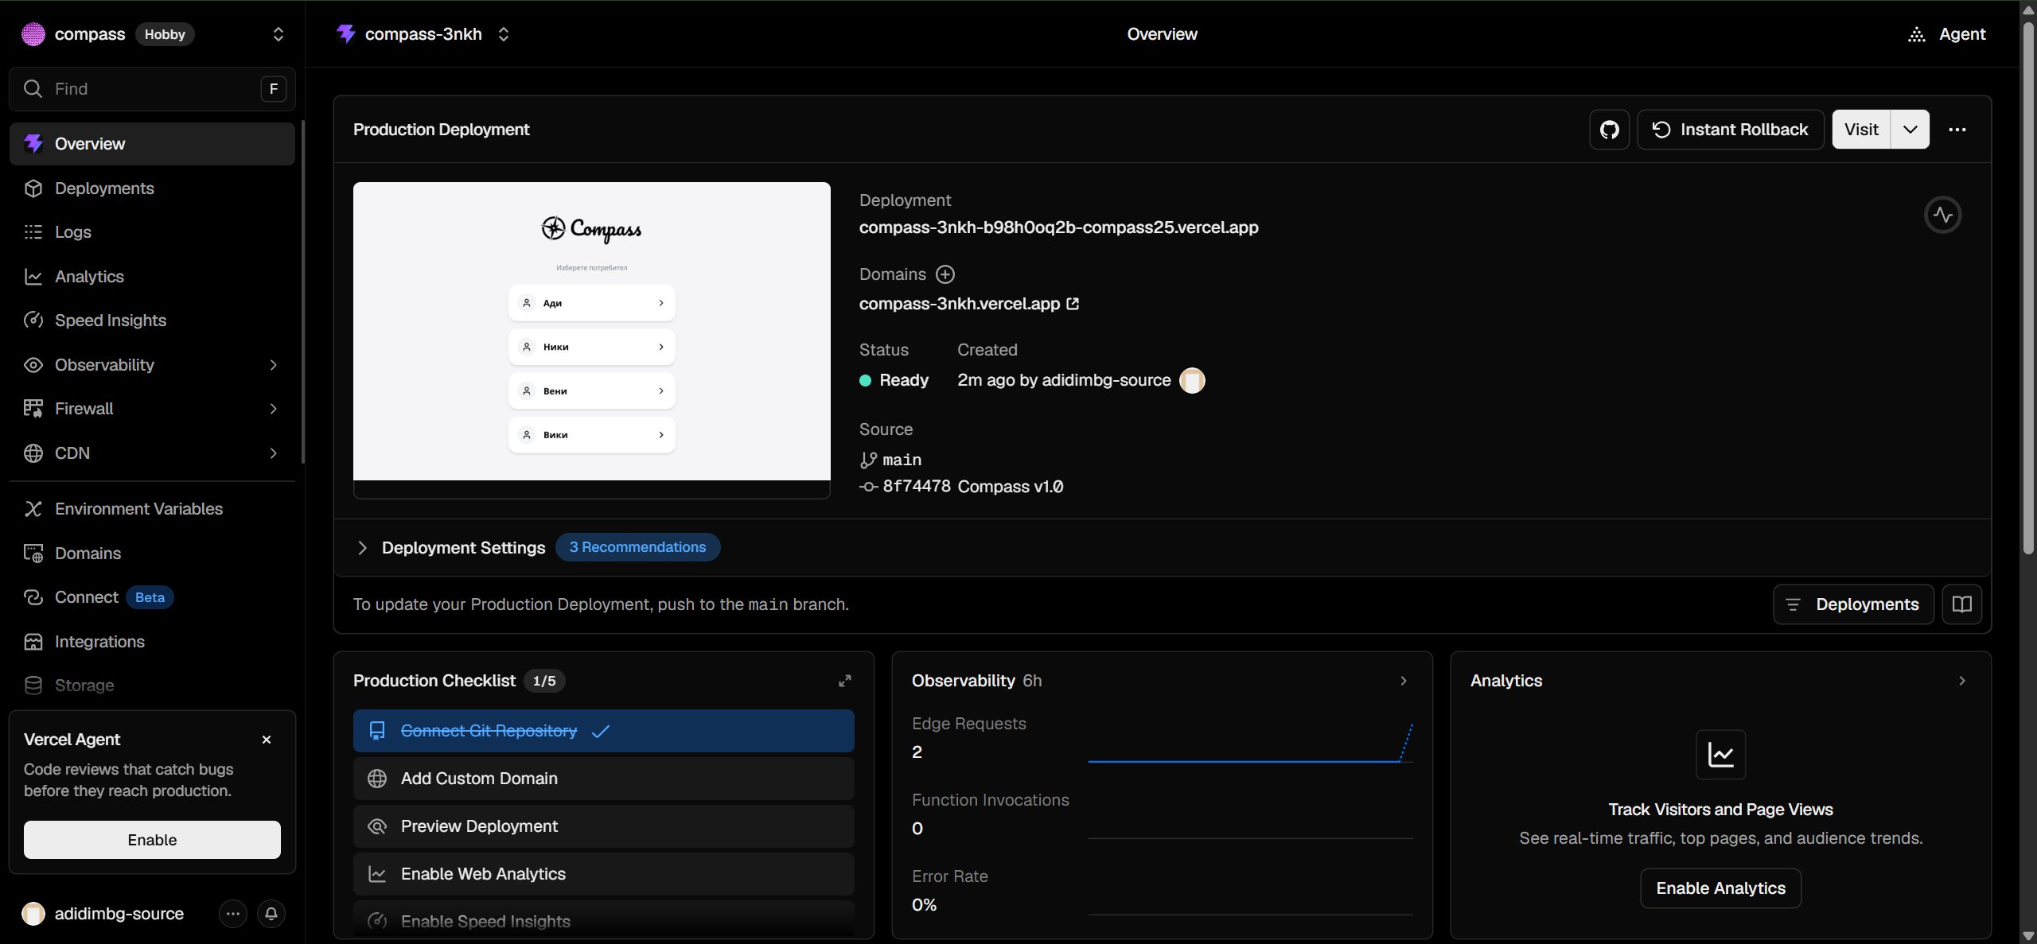Add a domain with the plus icon

(944, 274)
